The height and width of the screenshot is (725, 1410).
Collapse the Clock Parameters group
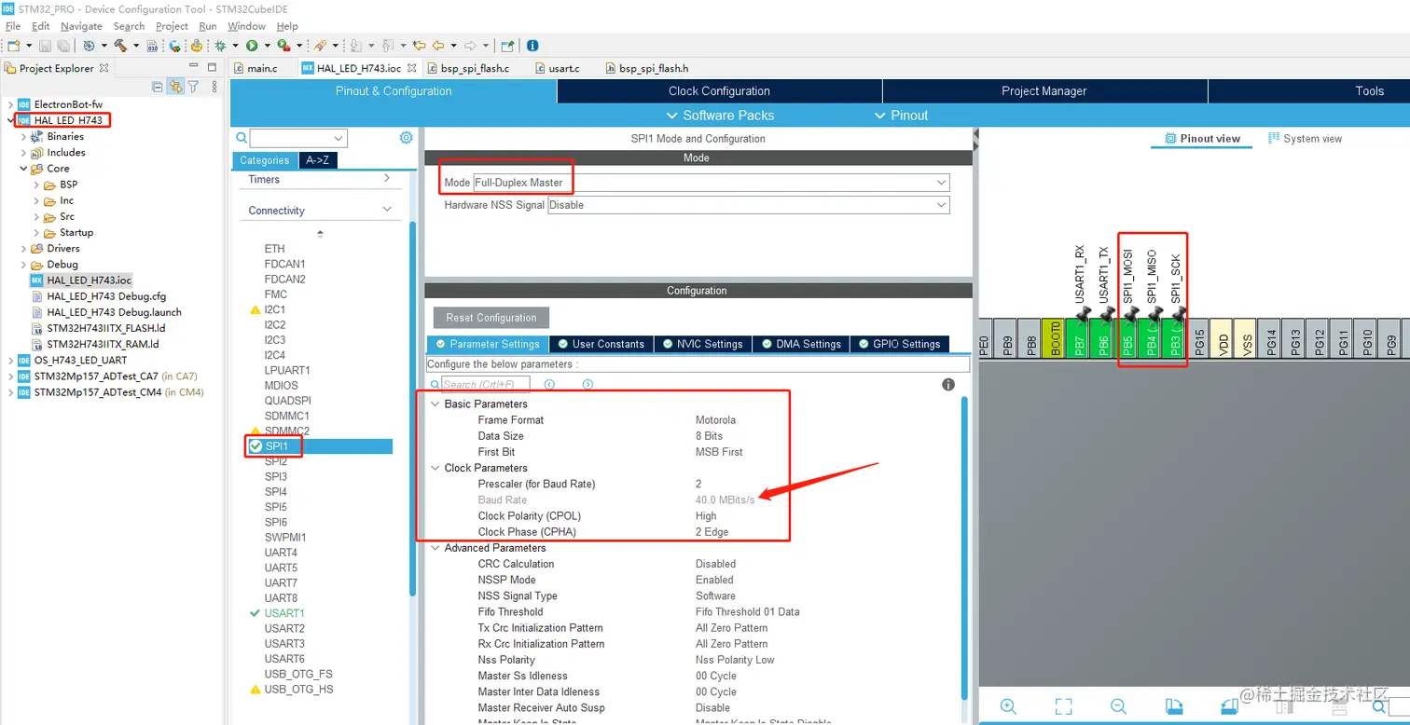(435, 468)
